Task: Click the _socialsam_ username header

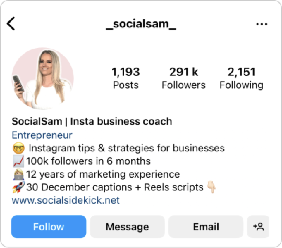Action: click(141, 24)
